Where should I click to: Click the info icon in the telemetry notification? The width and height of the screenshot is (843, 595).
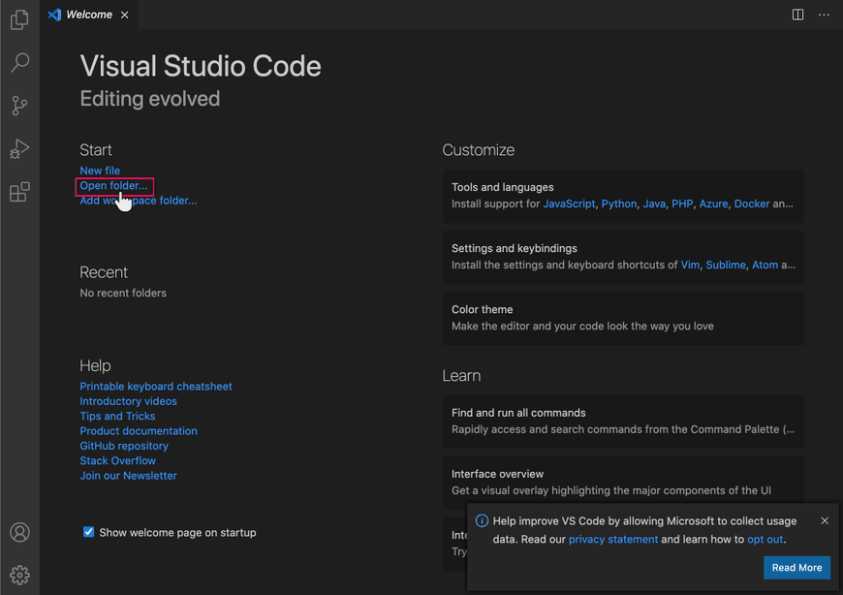tap(482, 520)
